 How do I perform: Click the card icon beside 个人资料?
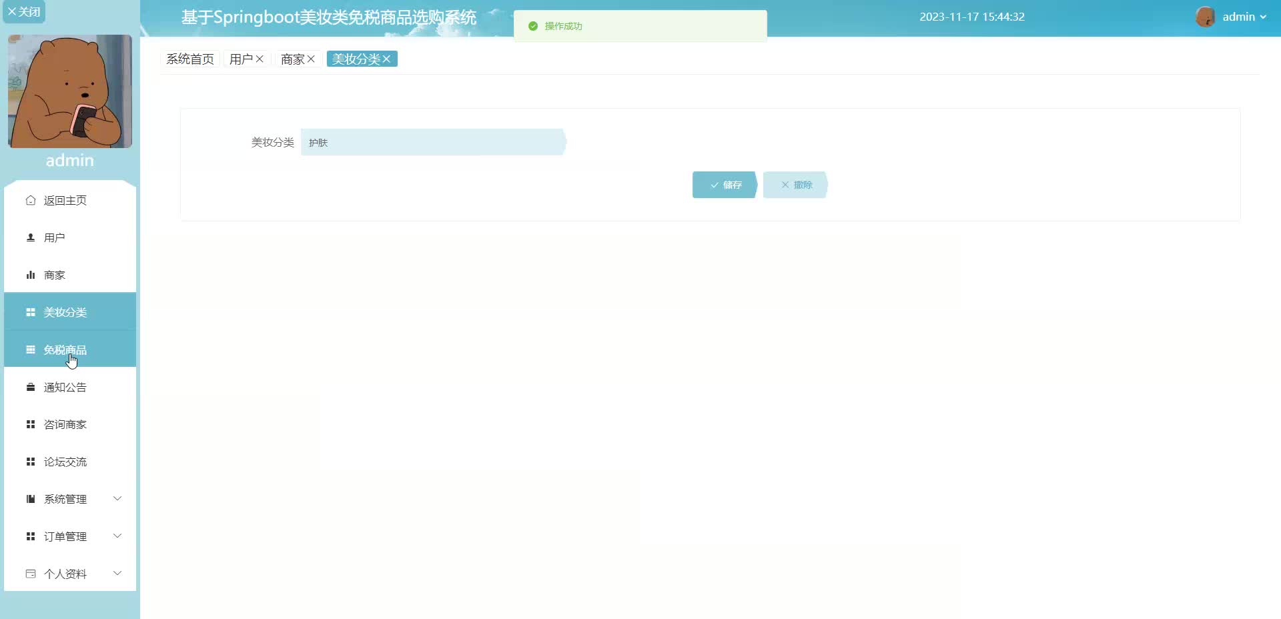[30, 574]
